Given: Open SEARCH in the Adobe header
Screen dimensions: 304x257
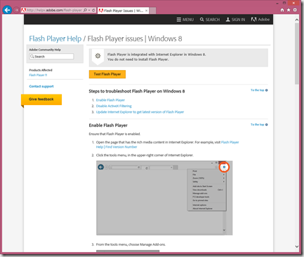Looking at the screenshot, I should tap(210, 20).
